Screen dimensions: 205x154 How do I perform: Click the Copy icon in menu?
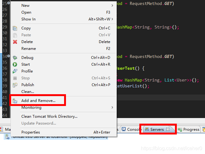pos(15,28)
